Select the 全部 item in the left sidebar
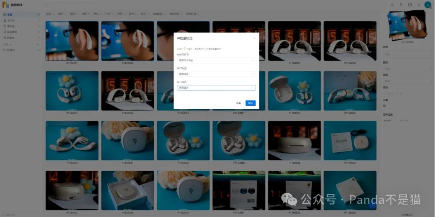Image resolution: width=435 pixels, height=217 pixels. click(21, 14)
